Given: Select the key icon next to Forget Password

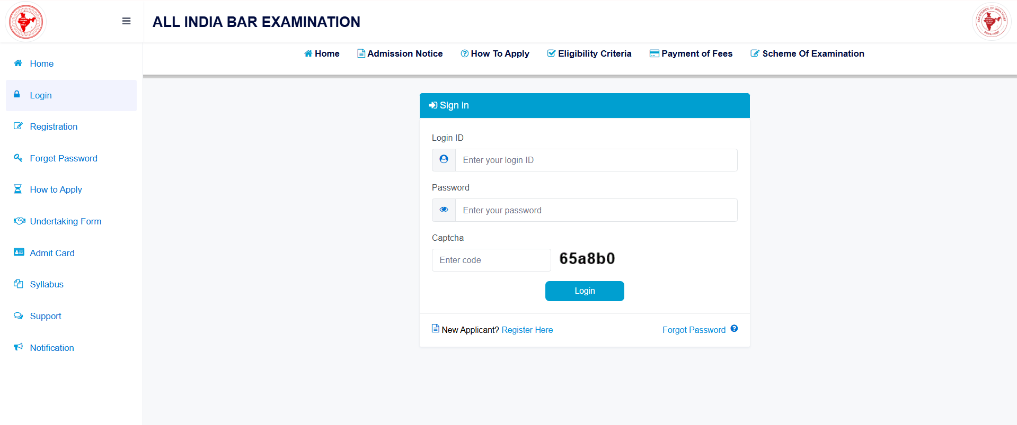Looking at the screenshot, I should 17,158.
